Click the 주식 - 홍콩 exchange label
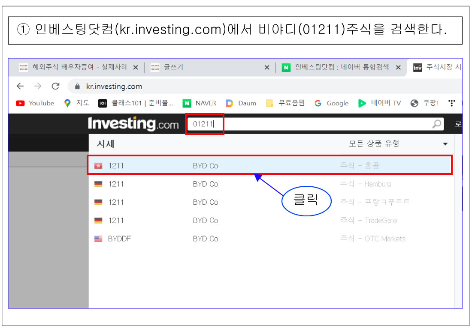The width and height of the screenshot is (472, 329). [x=360, y=165]
